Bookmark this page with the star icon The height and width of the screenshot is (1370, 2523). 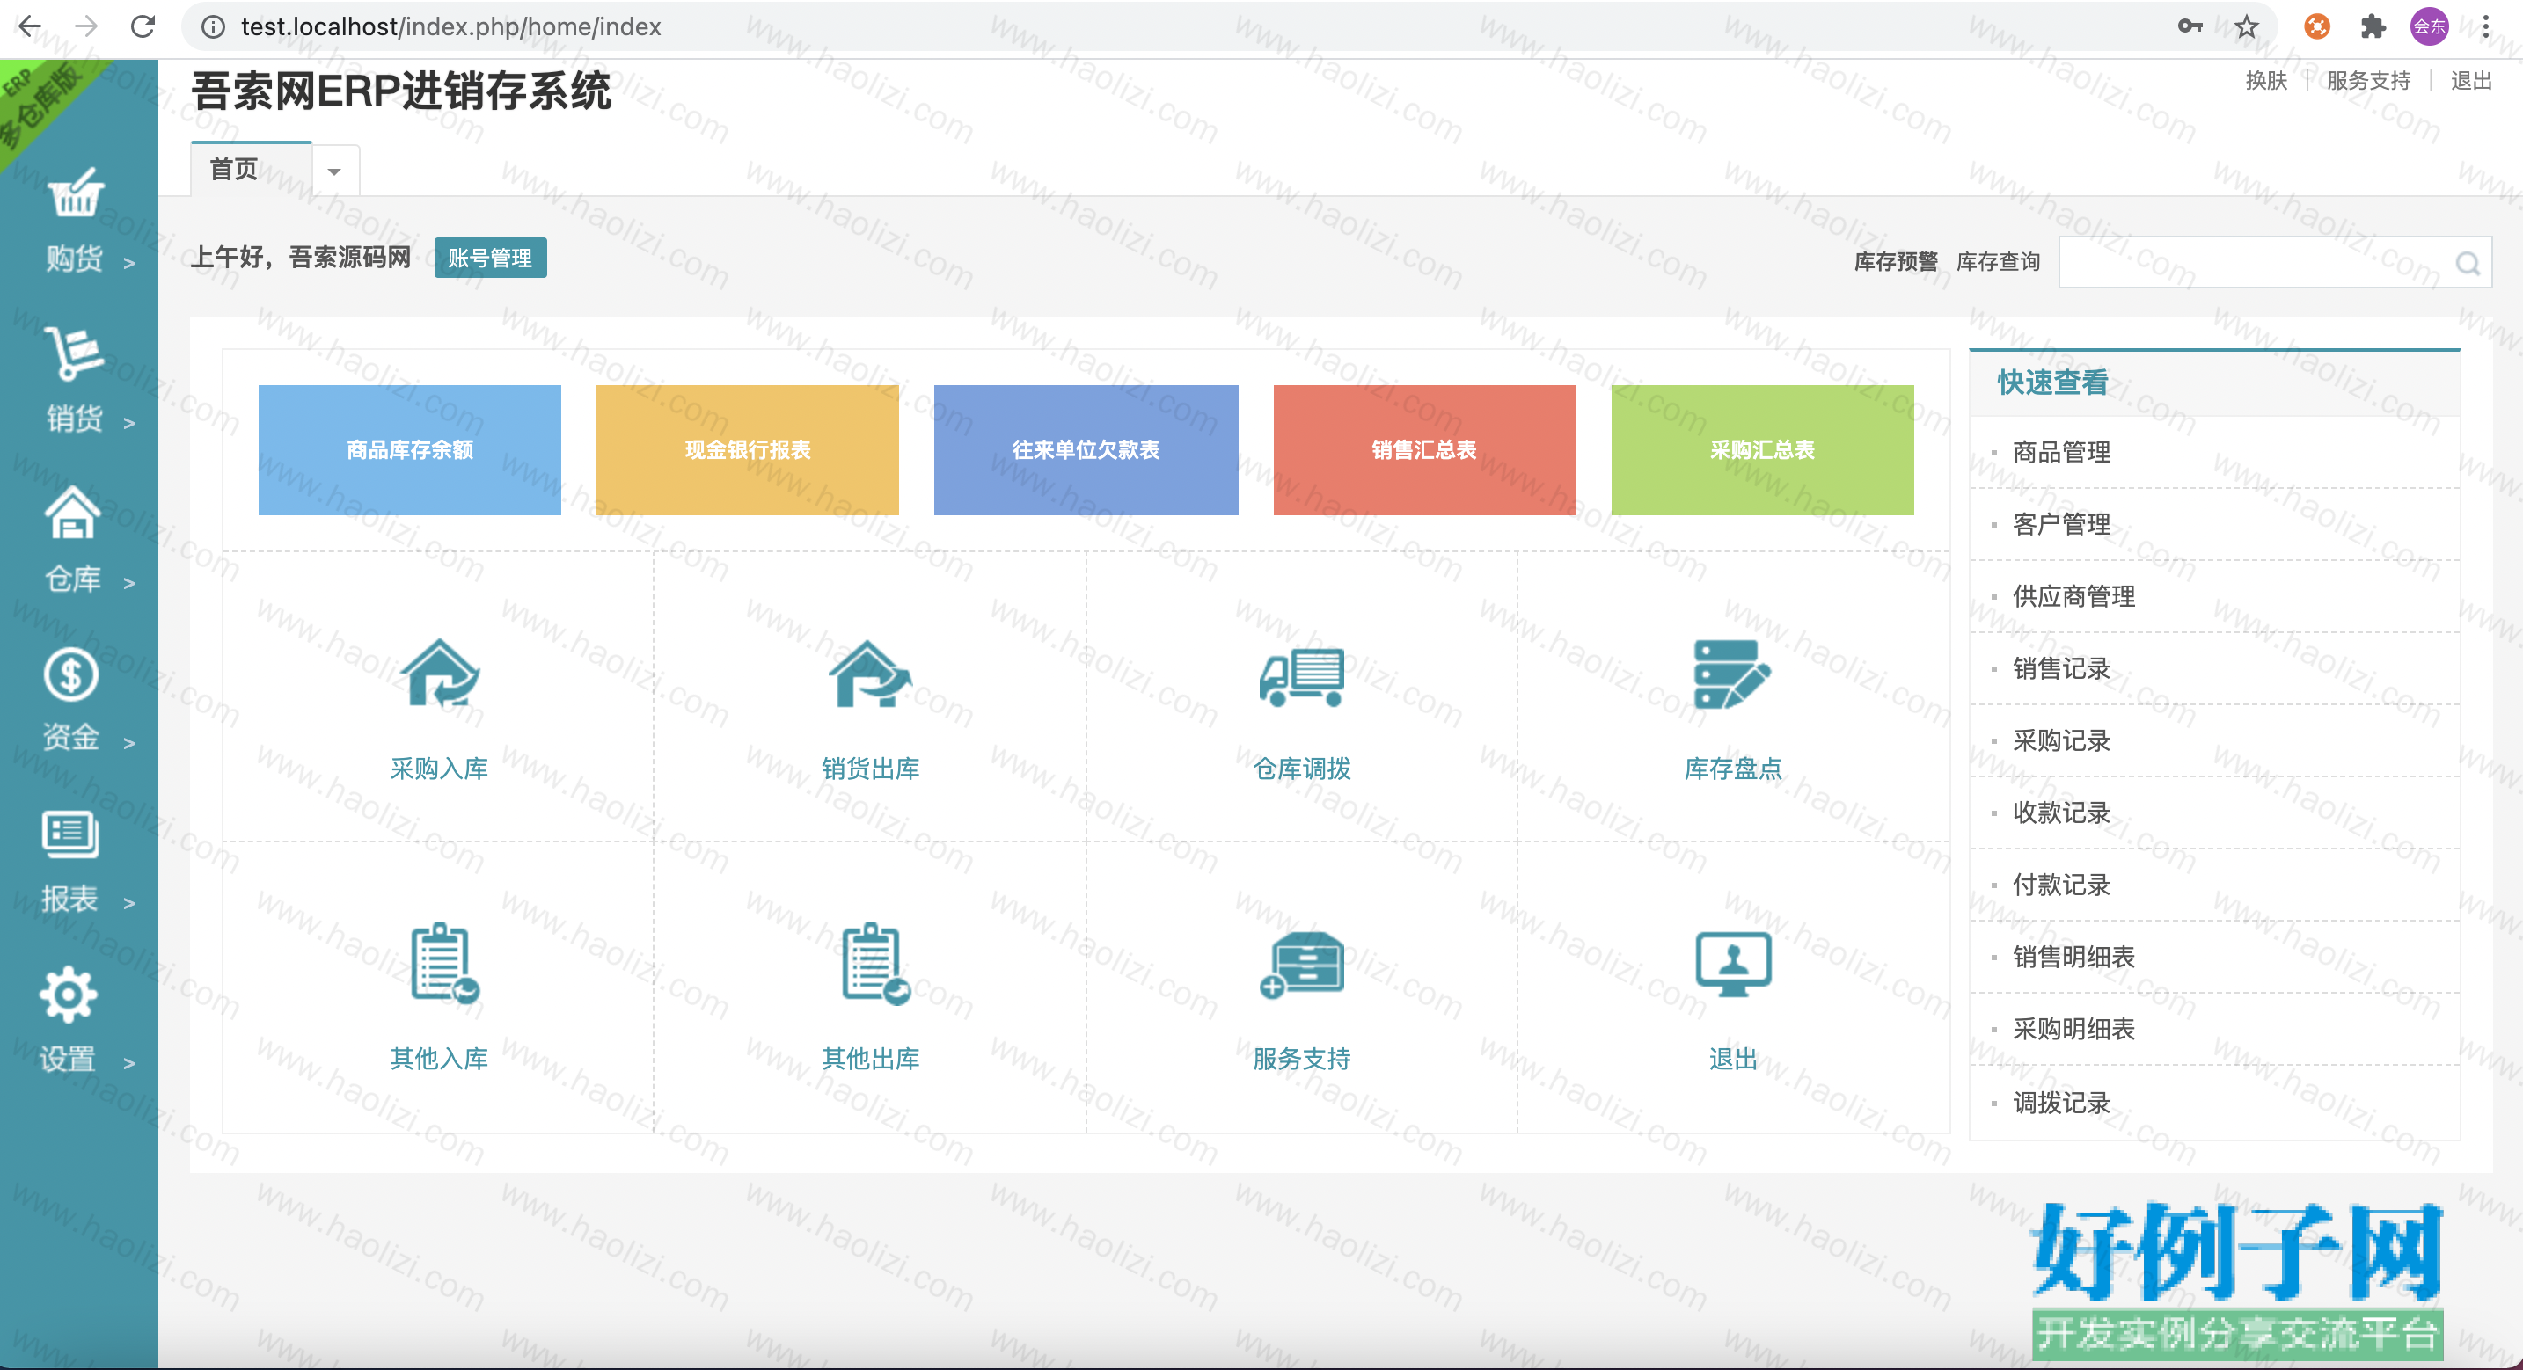point(2246,26)
